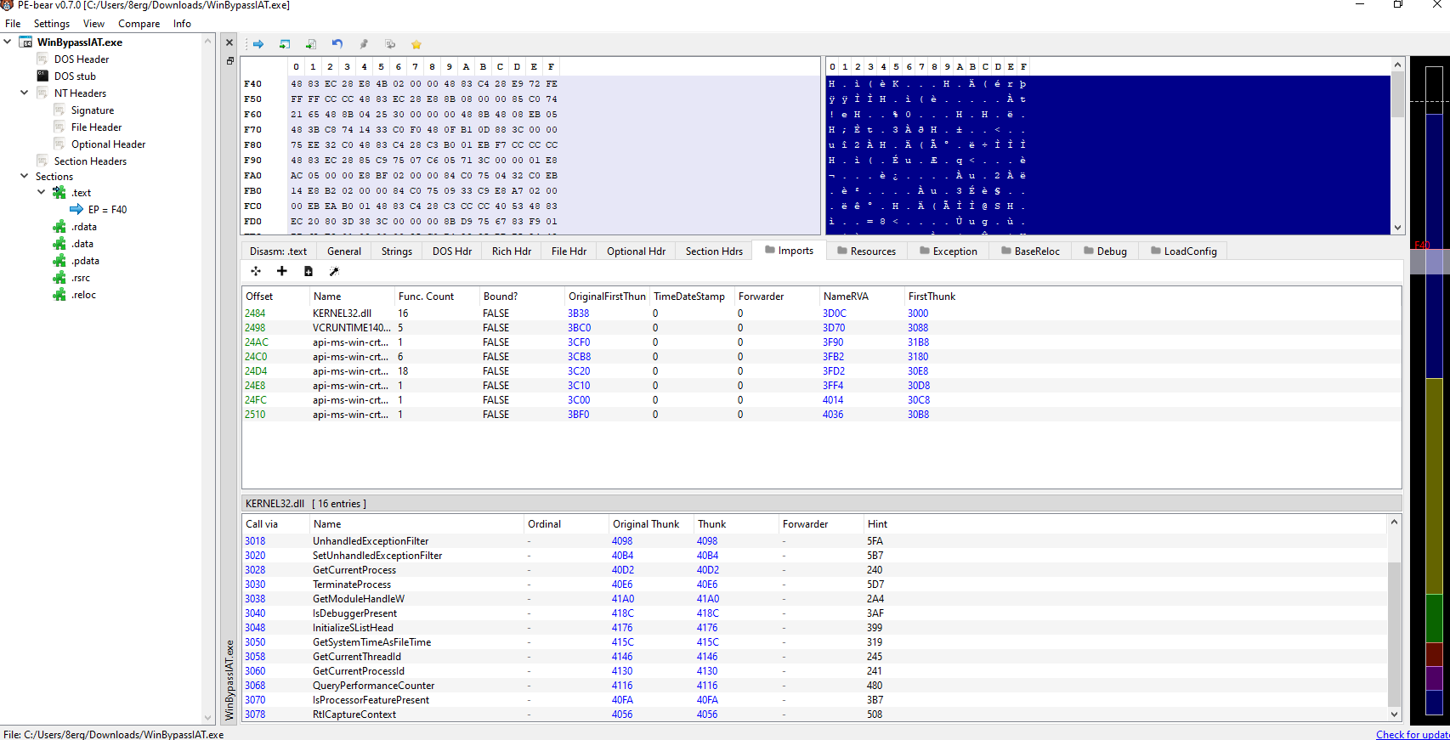Switch to the General tab

344,251
